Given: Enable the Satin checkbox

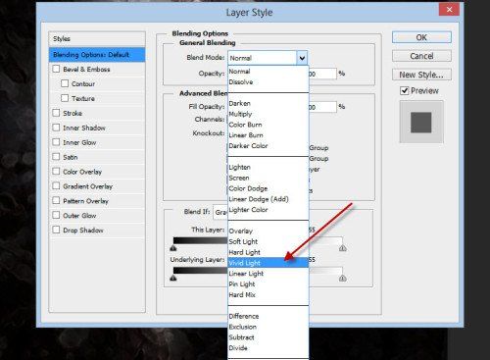Looking at the screenshot, I should click(x=56, y=157).
